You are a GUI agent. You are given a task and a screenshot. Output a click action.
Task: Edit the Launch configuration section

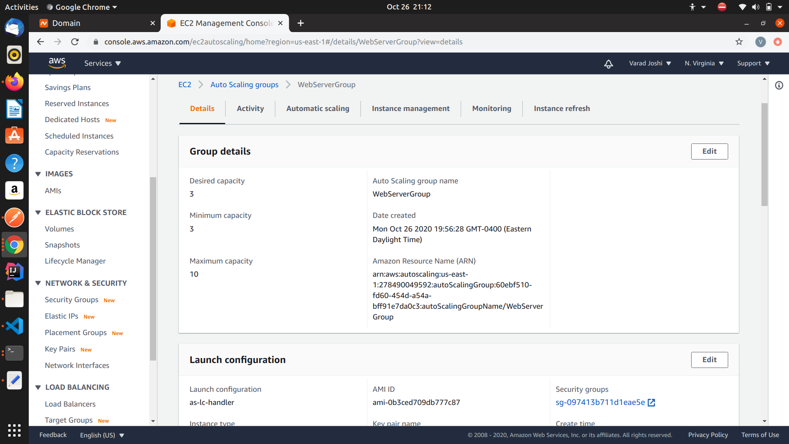709,360
